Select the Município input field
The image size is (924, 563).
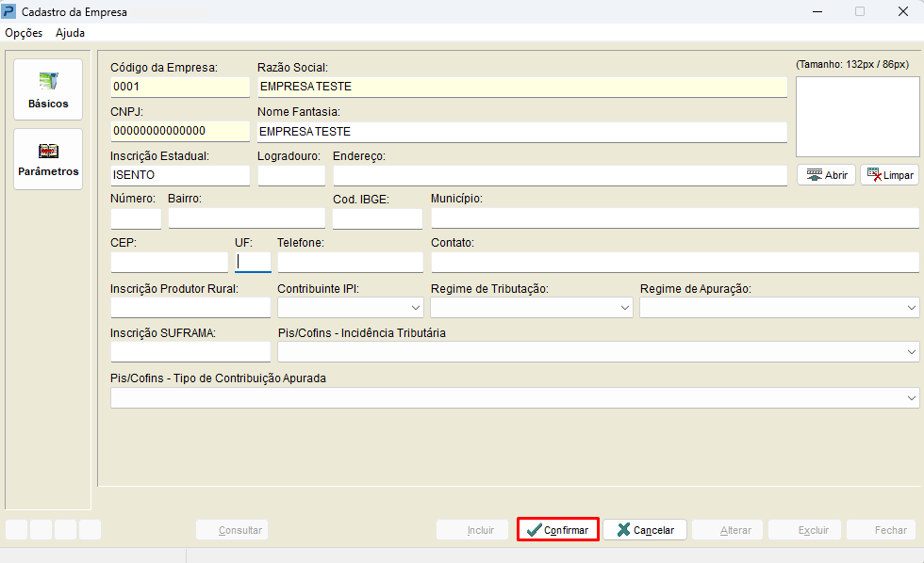(x=674, y=218)
